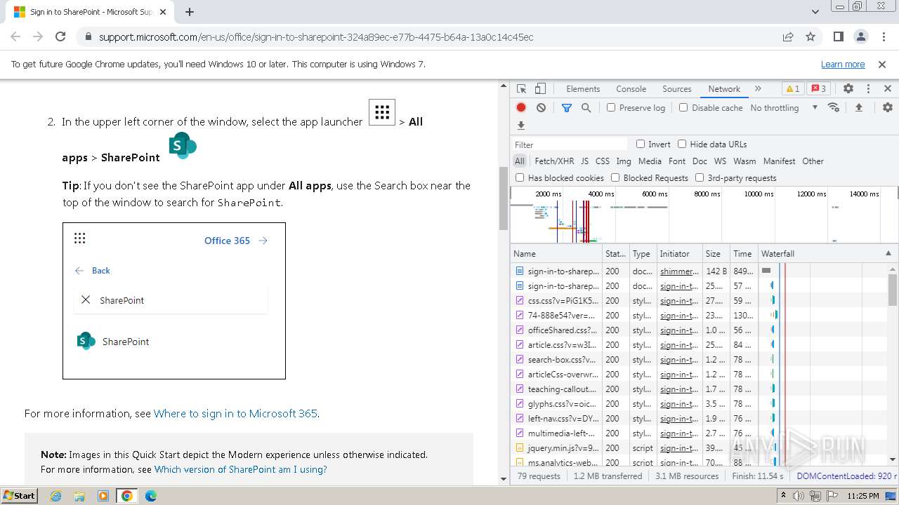Check the Invert filter checkbox
This screenshot has width=899, height=505.
pos(641,144)
